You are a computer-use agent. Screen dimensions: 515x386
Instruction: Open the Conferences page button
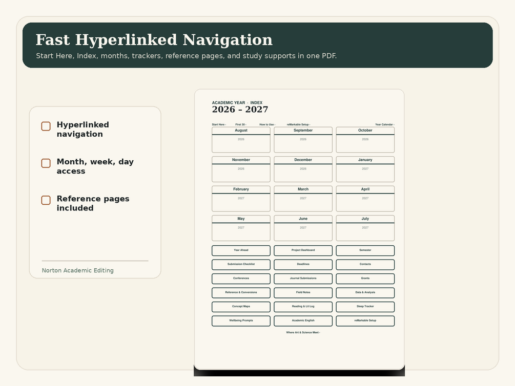(241, 278)
